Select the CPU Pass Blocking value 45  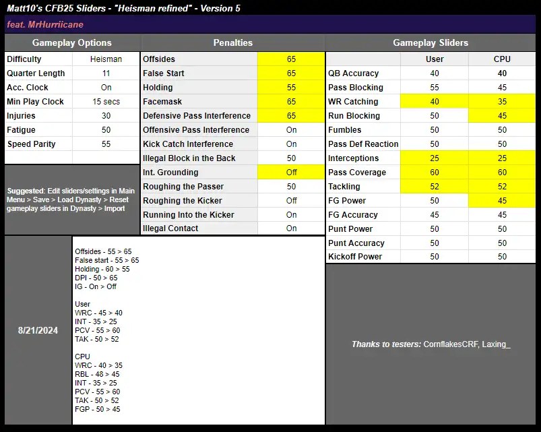click(x=502, y=88)
